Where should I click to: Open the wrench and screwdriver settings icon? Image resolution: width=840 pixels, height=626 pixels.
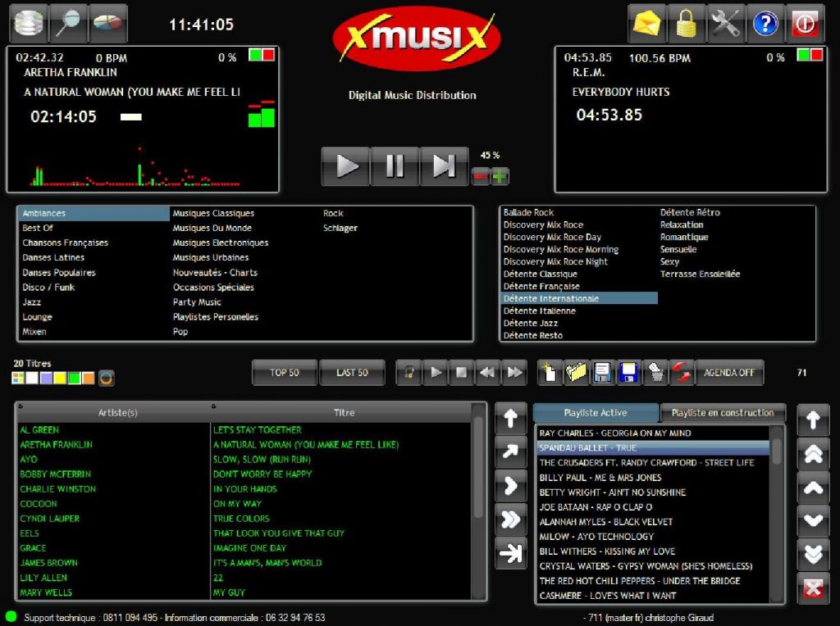pos(726,23)
